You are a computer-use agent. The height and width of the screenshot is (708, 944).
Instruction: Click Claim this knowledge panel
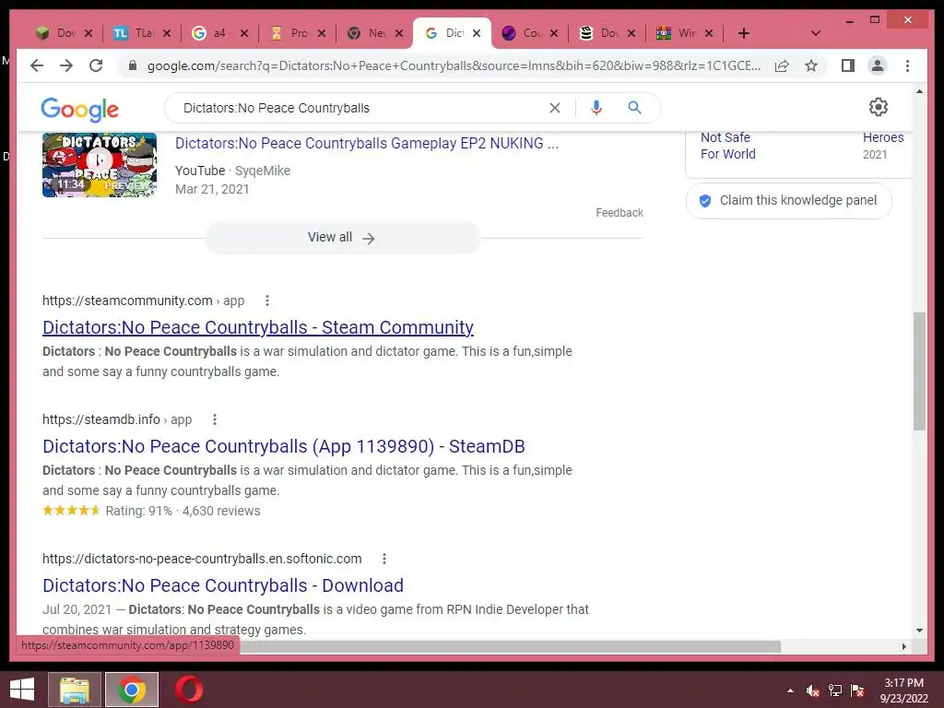[x=788, y=200]
